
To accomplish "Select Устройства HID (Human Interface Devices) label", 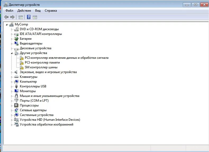I will coord(50,120).
